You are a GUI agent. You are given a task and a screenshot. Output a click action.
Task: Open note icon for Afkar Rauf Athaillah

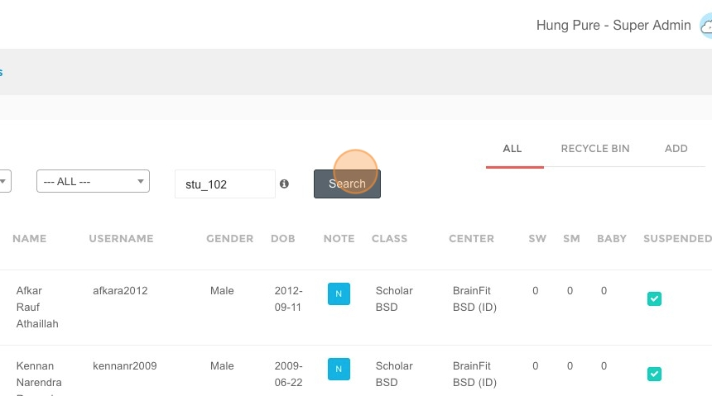(x=339, y=293)
